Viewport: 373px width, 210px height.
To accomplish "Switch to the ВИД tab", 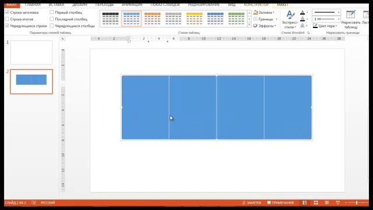I will [x=232, y=5].
